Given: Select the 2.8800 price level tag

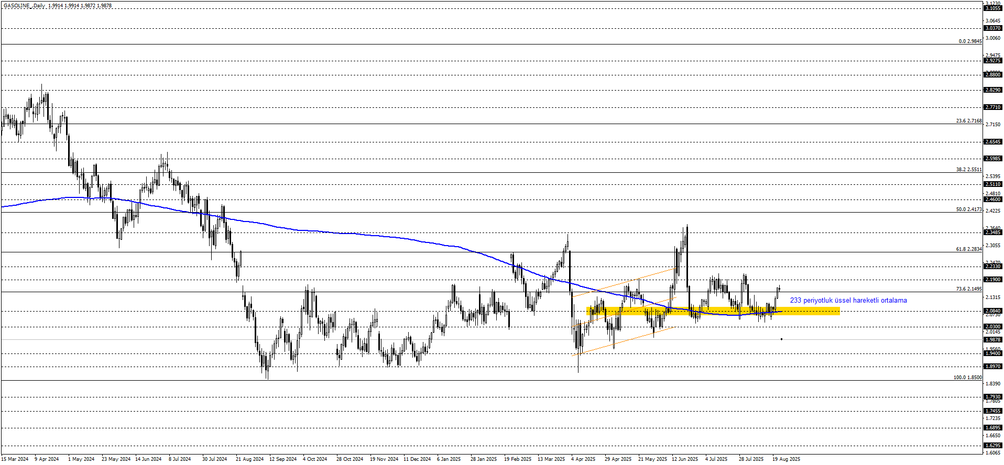Looking at the screenshot, I should point(993,75).
